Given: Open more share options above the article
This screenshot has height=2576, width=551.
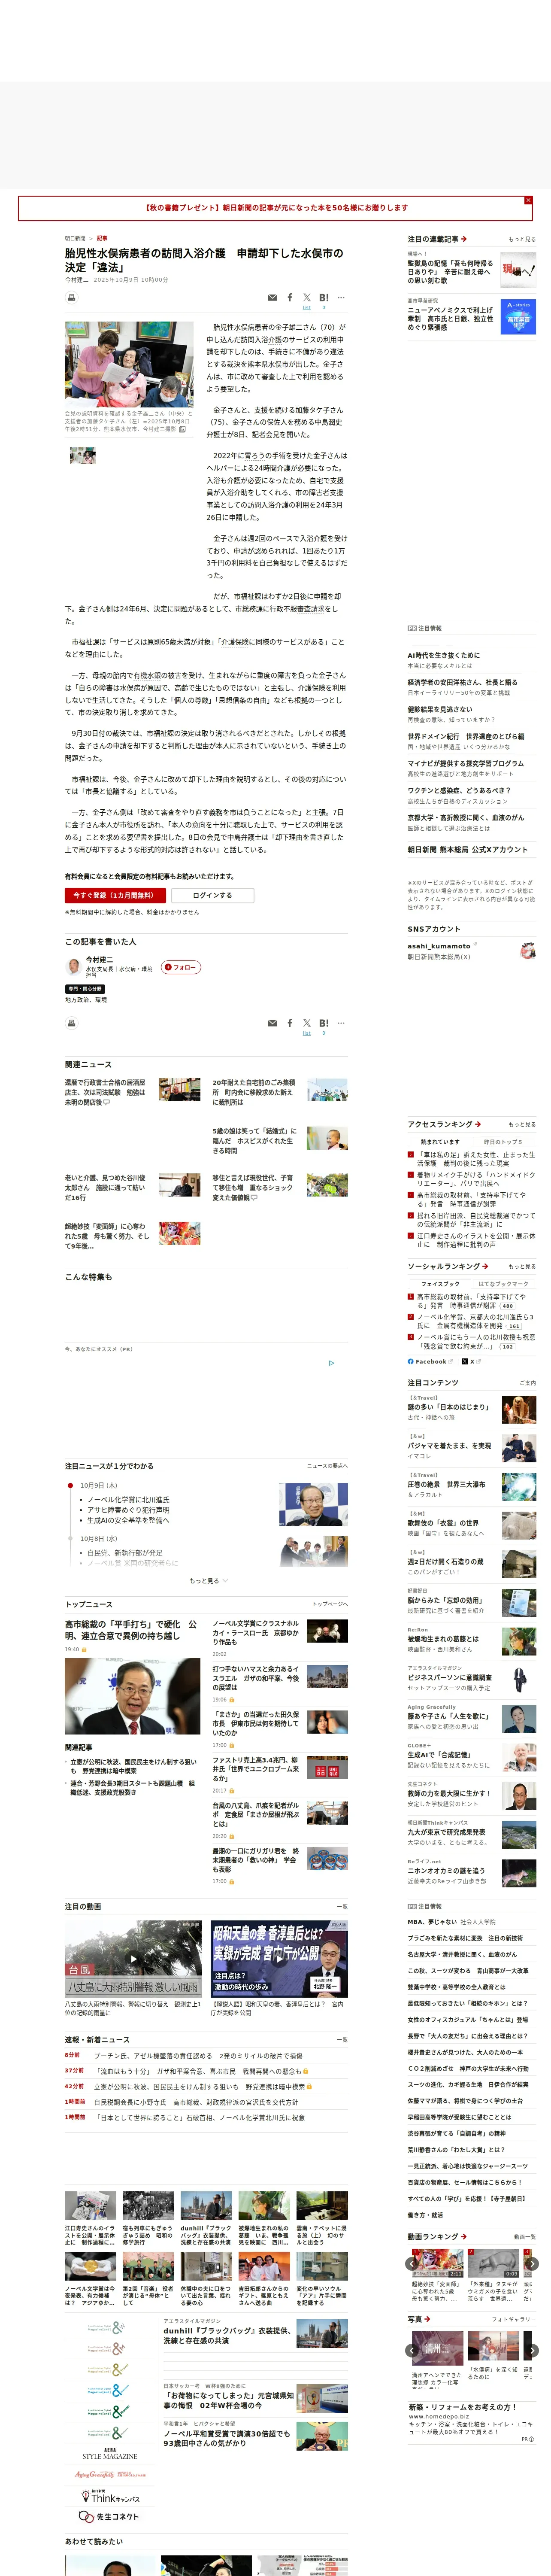Looking at the screenshot, I should tap(341, 297).
